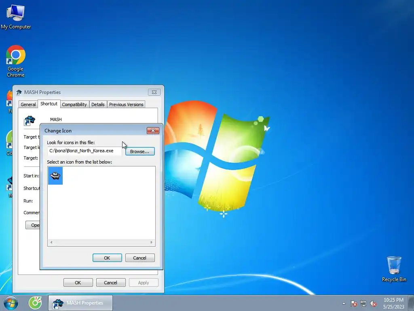Cancel the Change Icon dialog
414x311 pixels.
click(140, 258)
